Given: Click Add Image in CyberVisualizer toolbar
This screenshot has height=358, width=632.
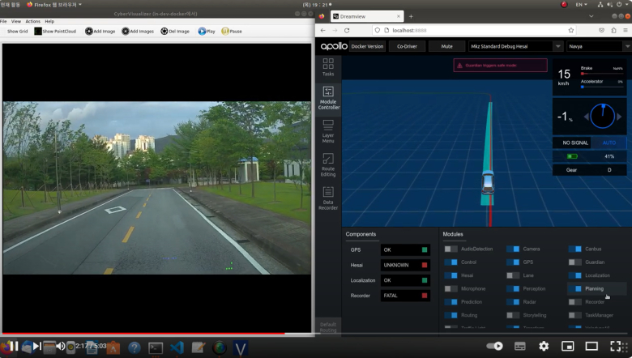Looking at the screenshot, I should 100,31.
